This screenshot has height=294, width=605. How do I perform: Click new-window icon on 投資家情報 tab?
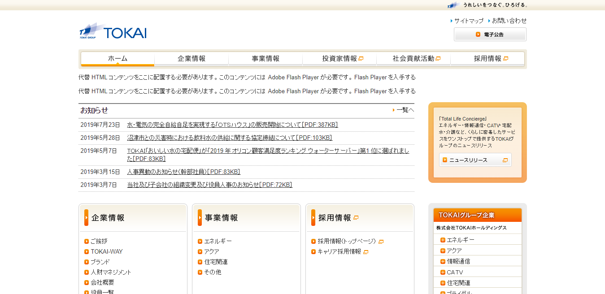(x=361, y=59)
